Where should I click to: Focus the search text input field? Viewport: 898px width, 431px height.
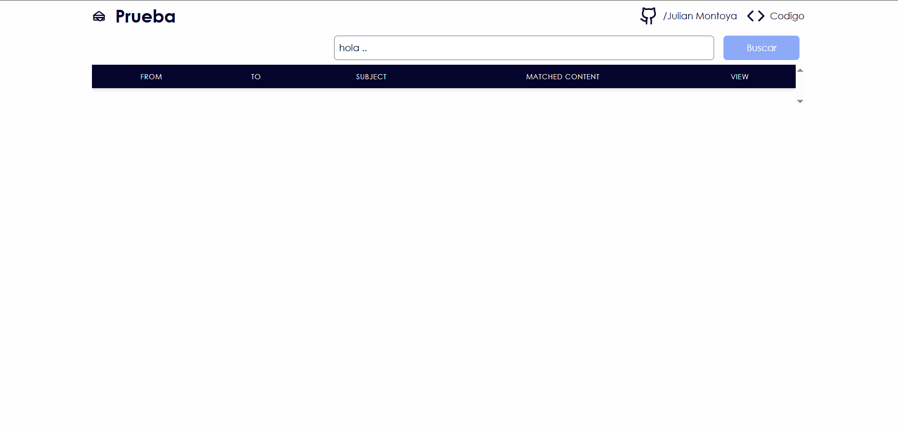pos(524,48)
